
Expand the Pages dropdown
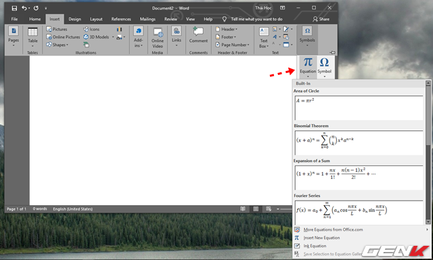point(14,36)
